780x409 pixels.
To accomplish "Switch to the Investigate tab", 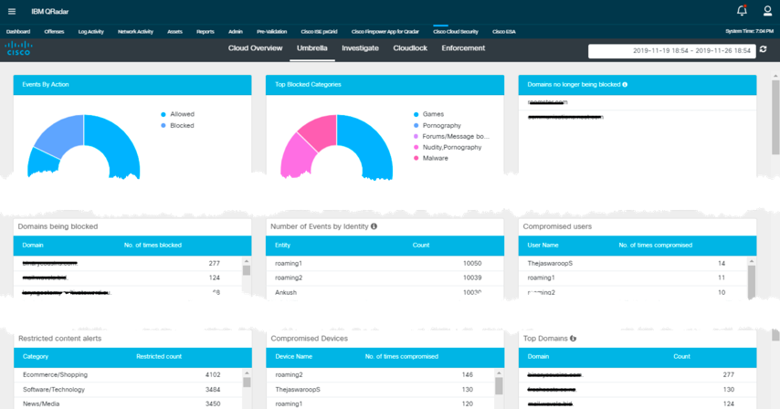I will click(360, 48).
